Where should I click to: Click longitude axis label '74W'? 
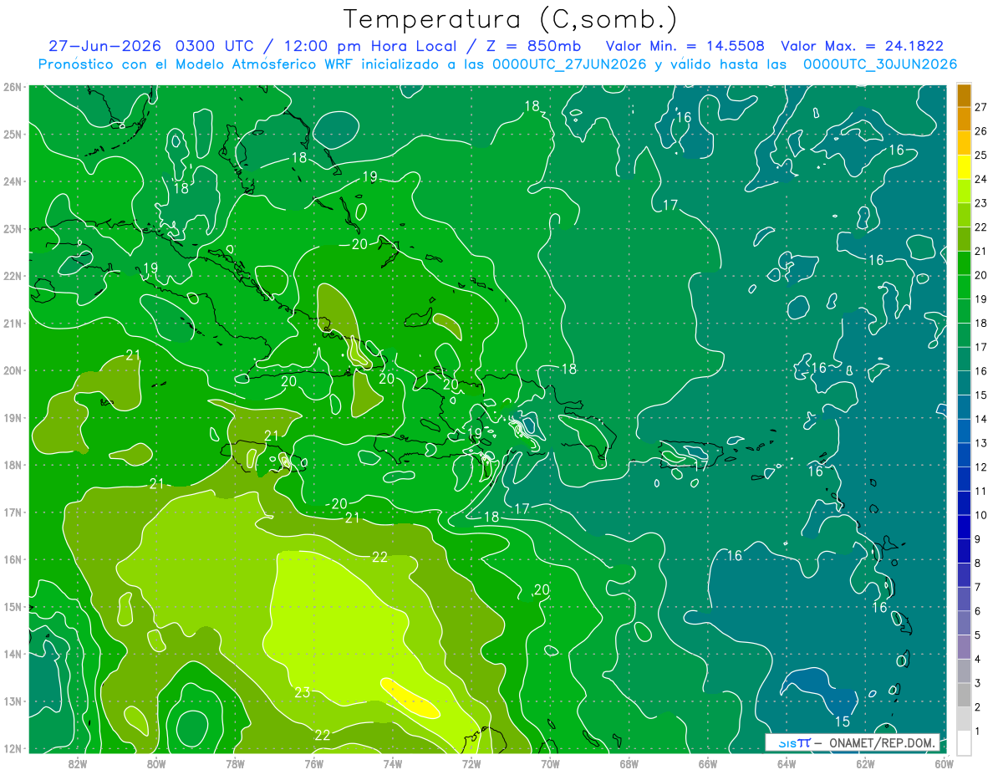(392, 763)
